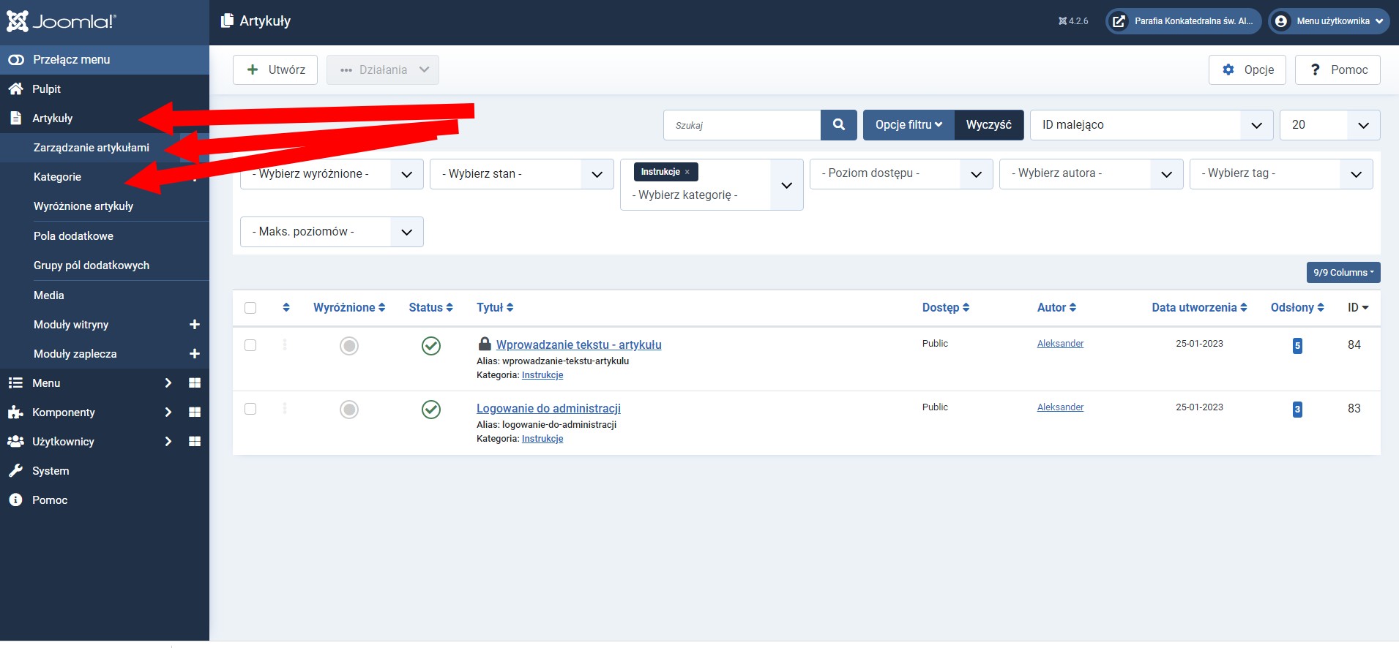Open Opcje settings button
This screenshot has width=1399, height=648.
click(1247, 69)
